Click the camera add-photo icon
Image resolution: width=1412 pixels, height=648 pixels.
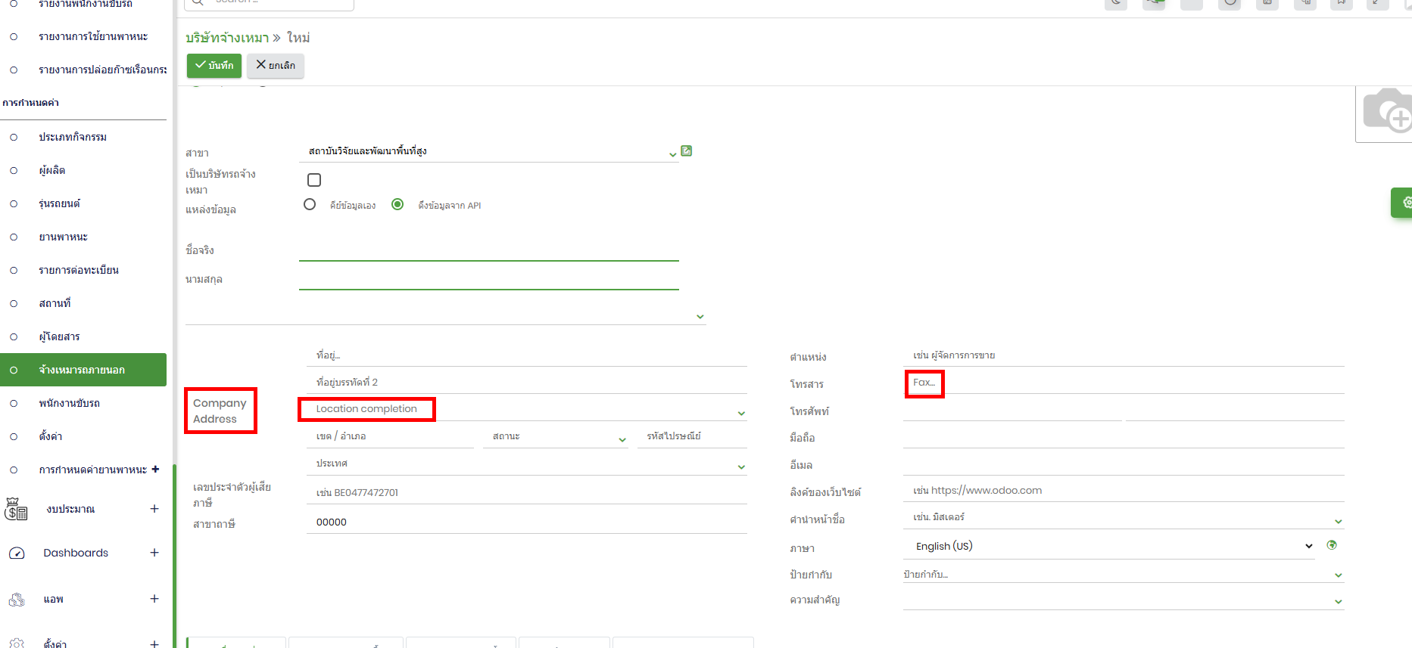[x=1386, y=113]
